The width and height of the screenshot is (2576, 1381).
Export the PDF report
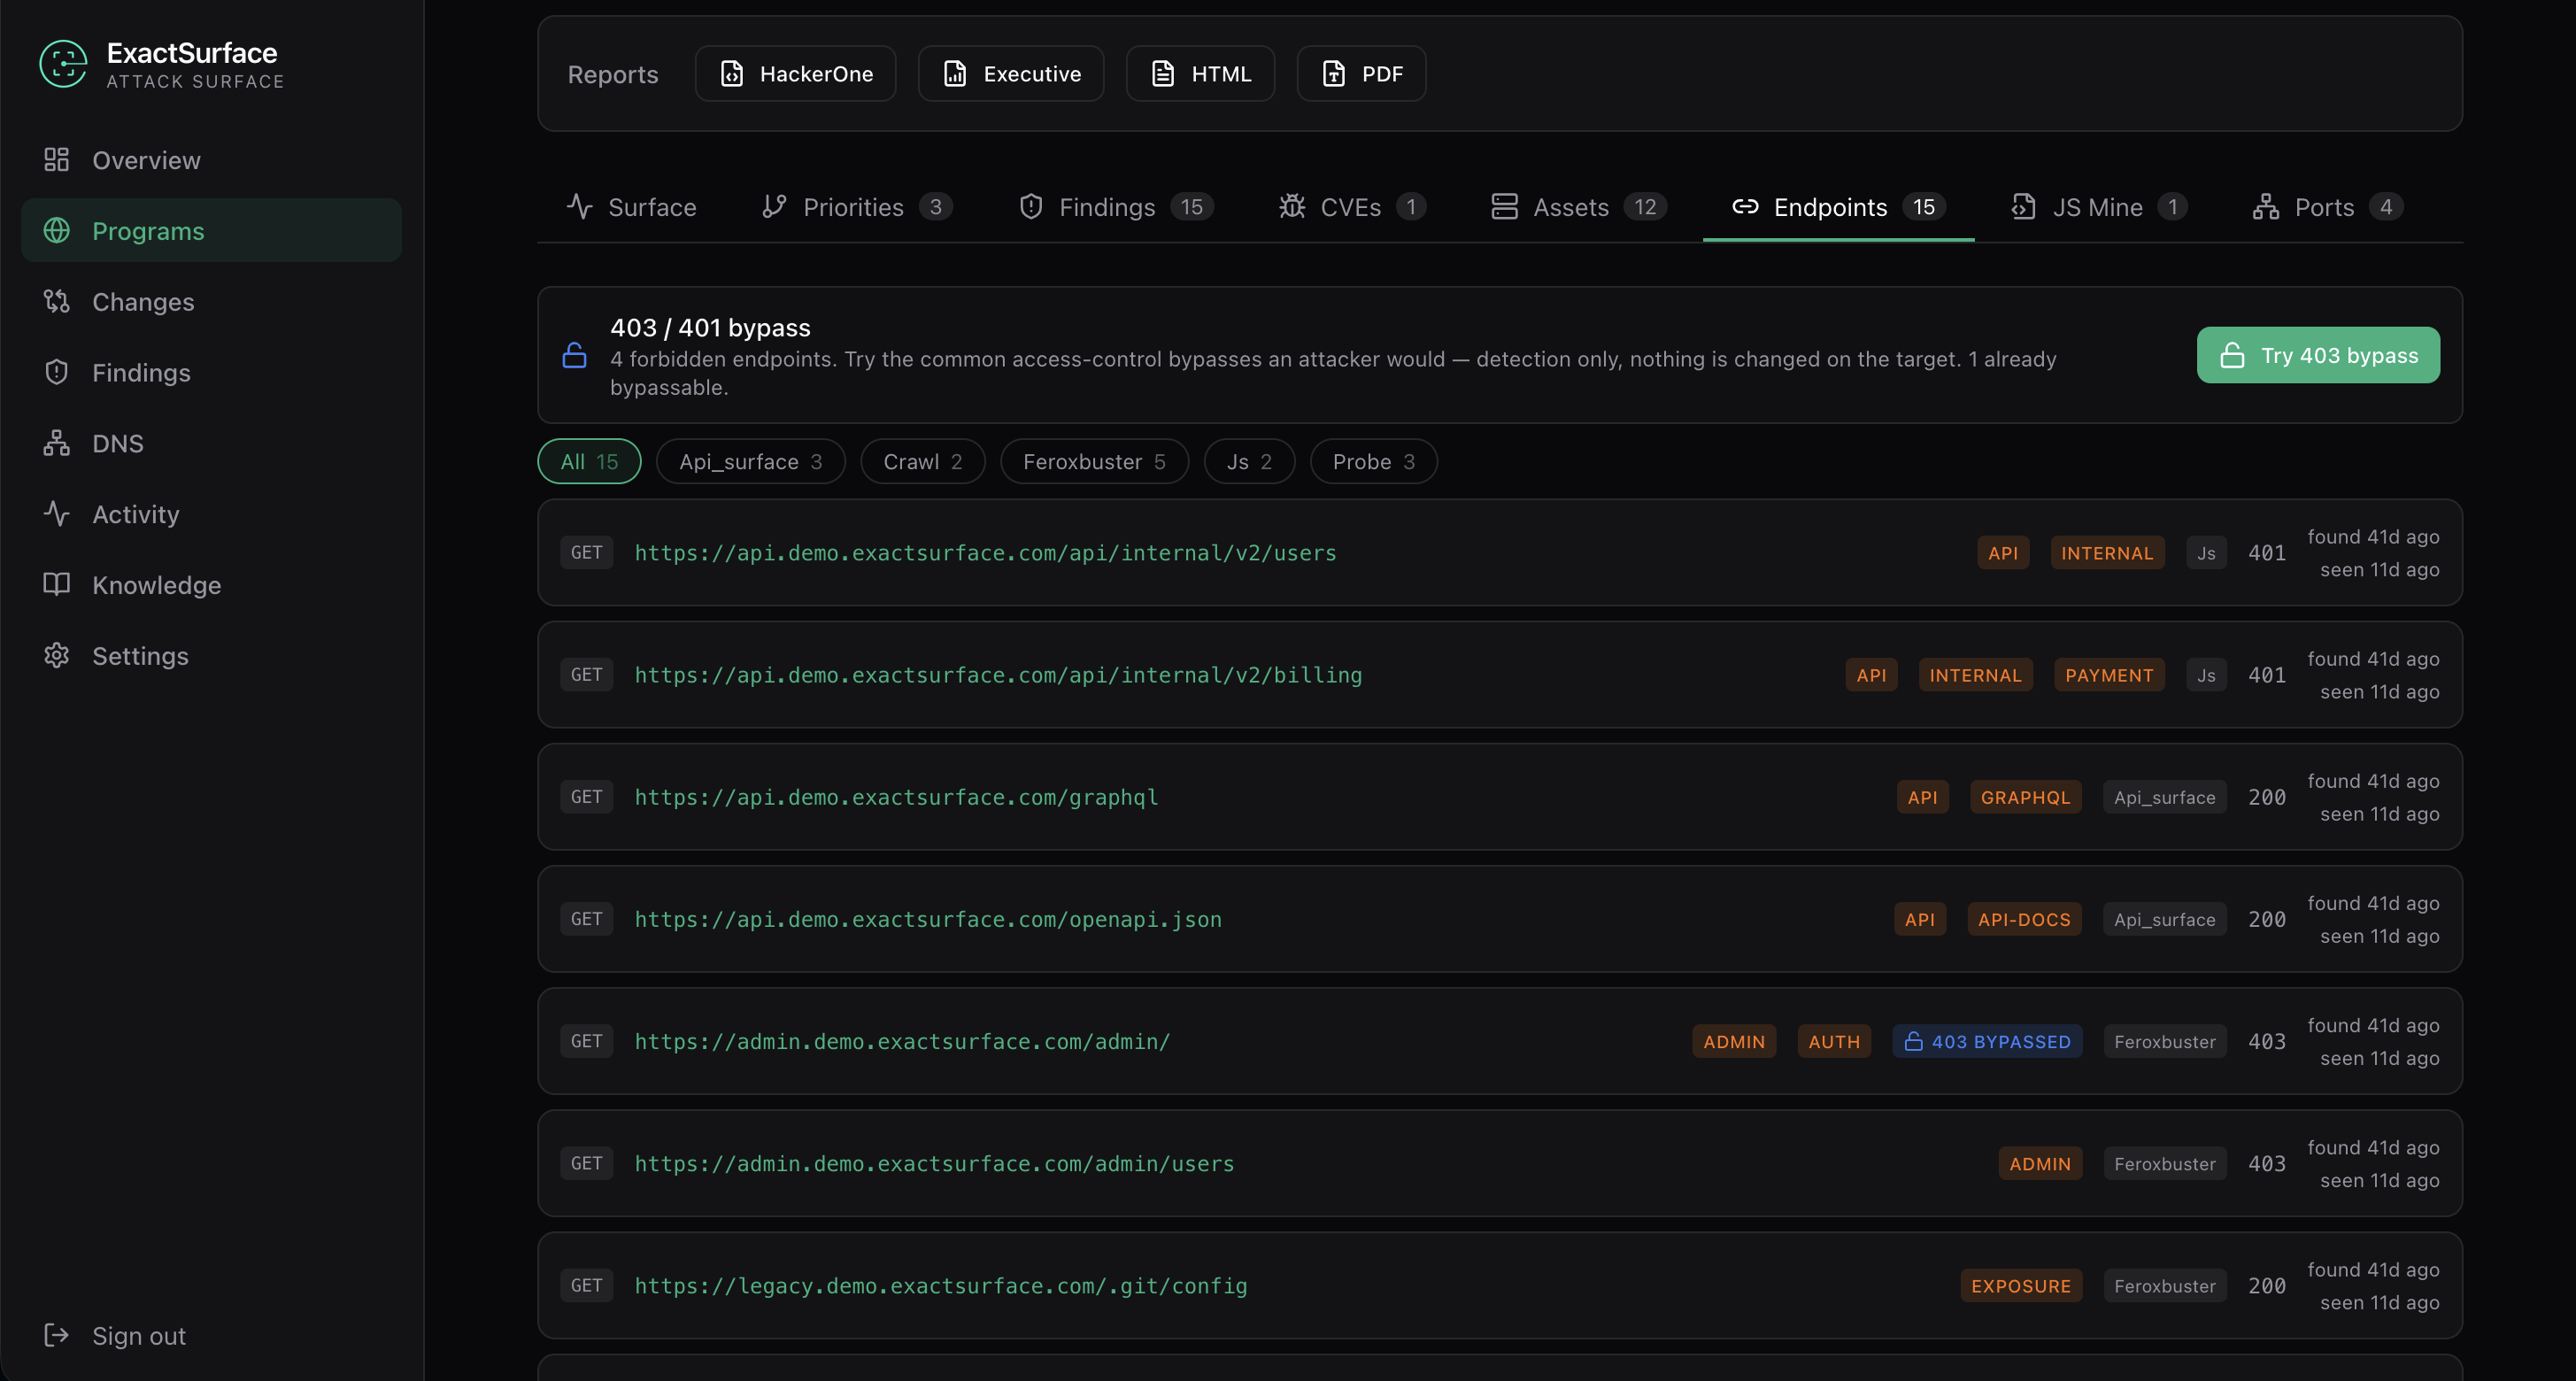(x=1362, y=74)
